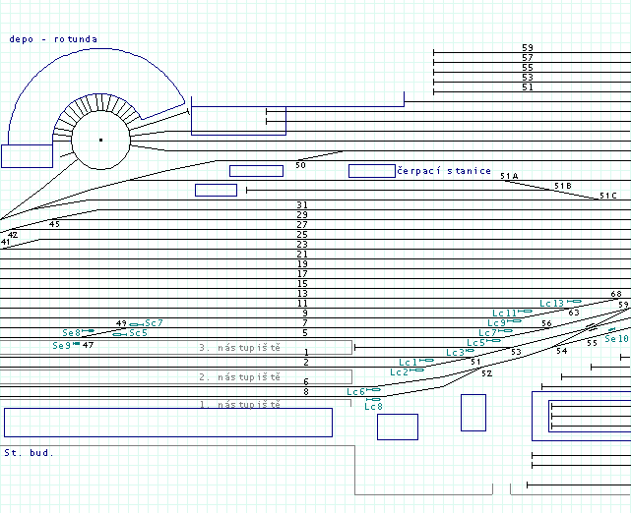The image size is (631, 513).
Task: Select the '2. nástupiště' platform label
Action: [x=239, y=376]
